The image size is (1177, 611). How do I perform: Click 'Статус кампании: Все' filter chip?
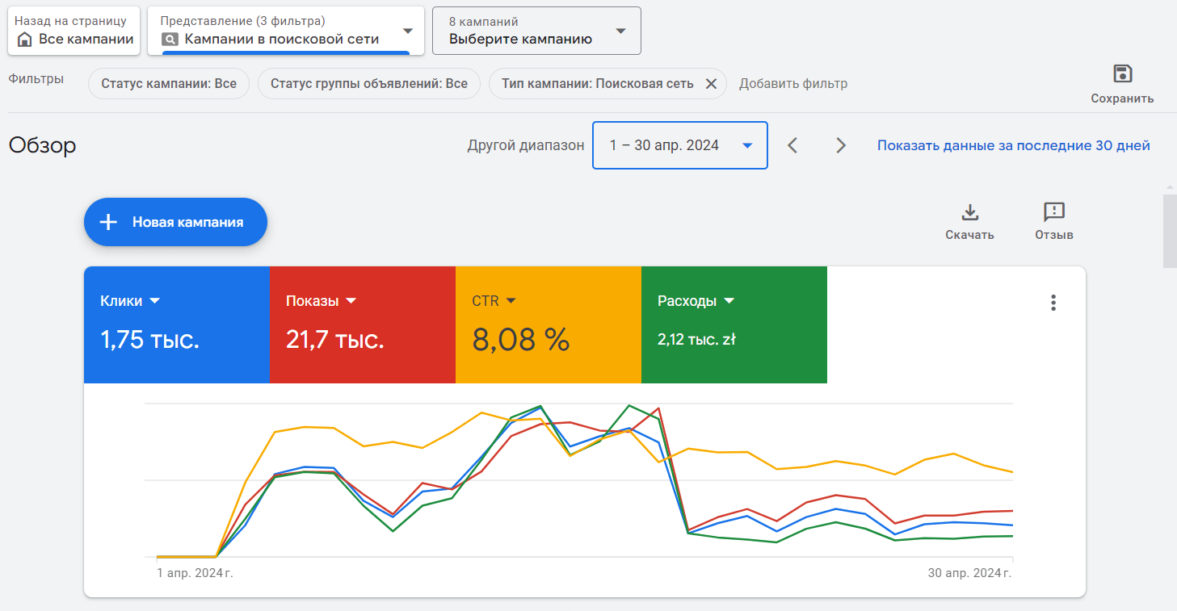pos(169,84)
